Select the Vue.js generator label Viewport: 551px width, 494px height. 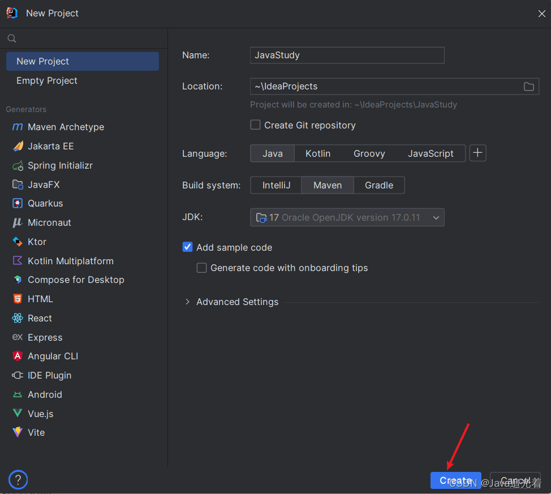40,414
